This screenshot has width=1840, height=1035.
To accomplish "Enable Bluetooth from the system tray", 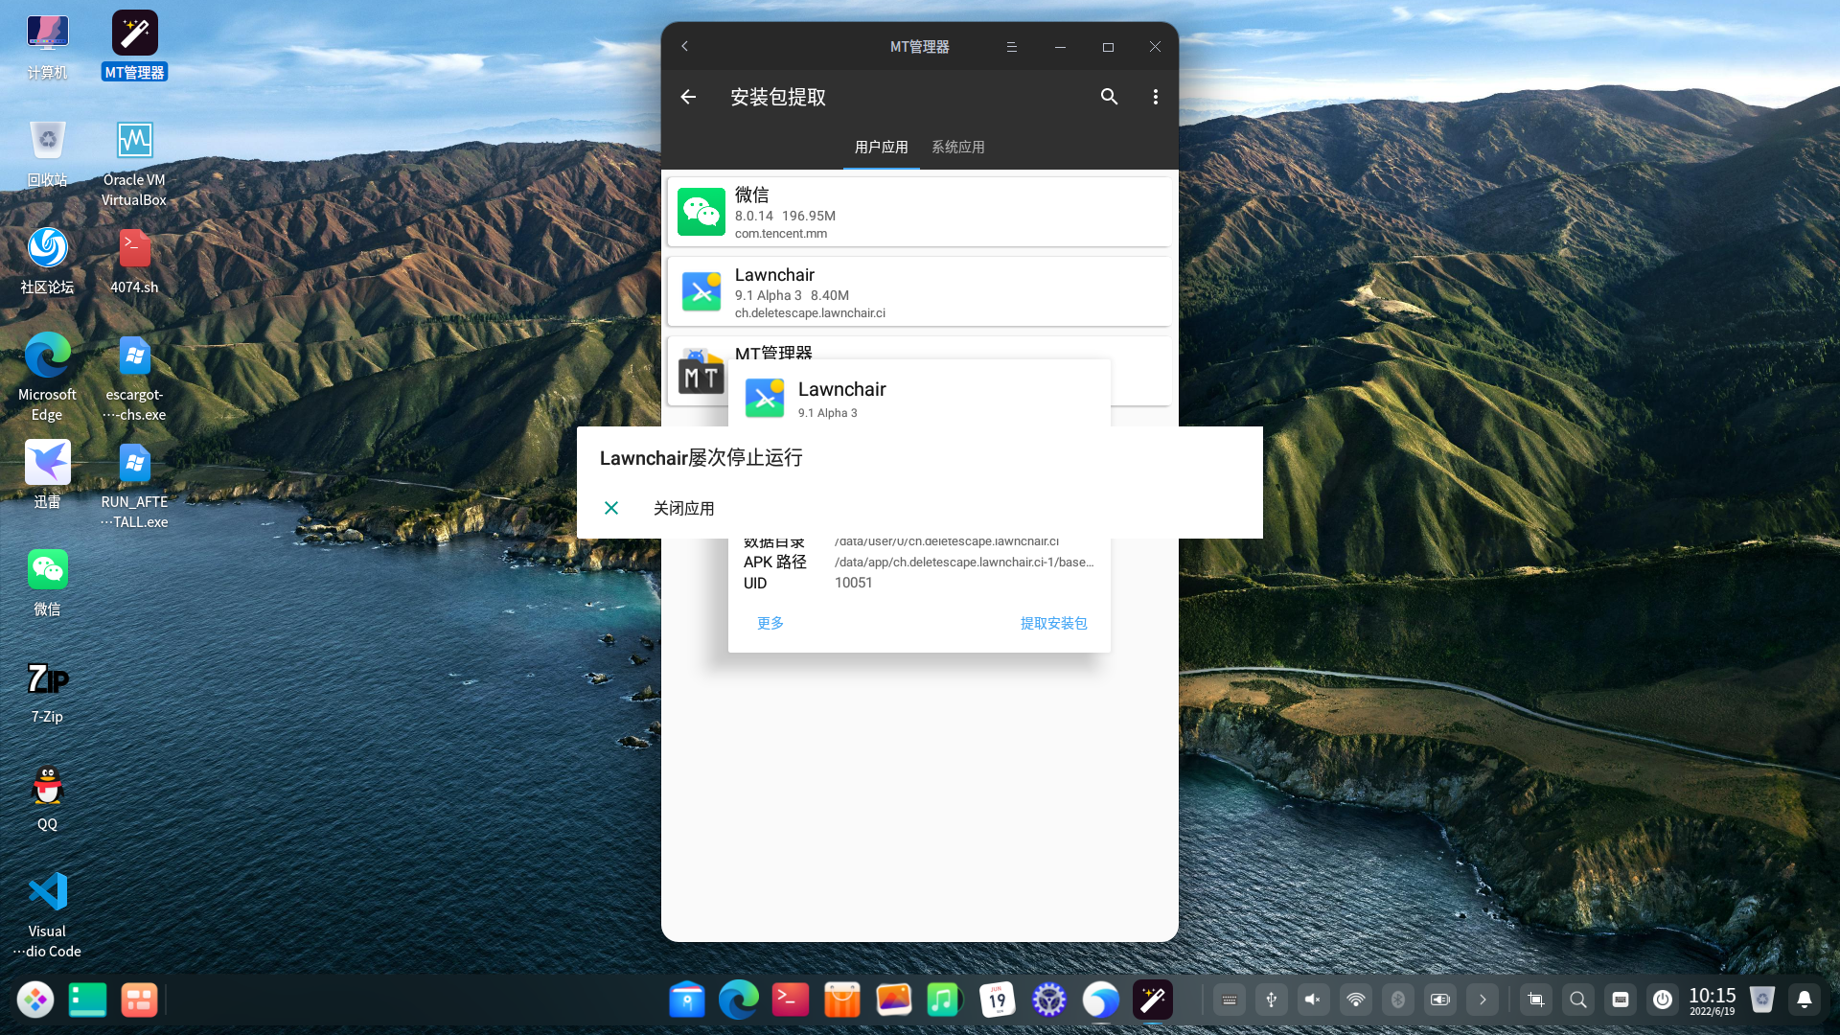I will [1397, 999].
